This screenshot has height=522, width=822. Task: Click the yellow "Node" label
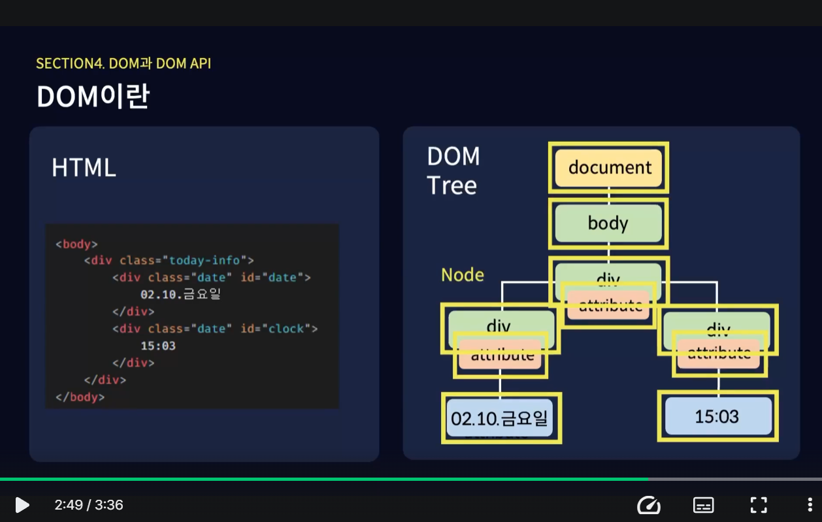(x=463, y=274)
